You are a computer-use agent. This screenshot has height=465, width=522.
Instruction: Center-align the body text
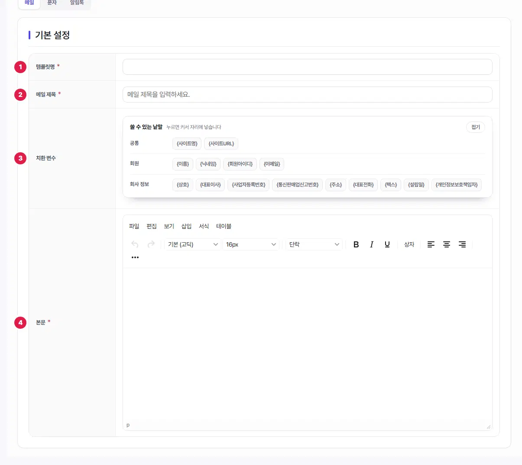coord(447,244)
